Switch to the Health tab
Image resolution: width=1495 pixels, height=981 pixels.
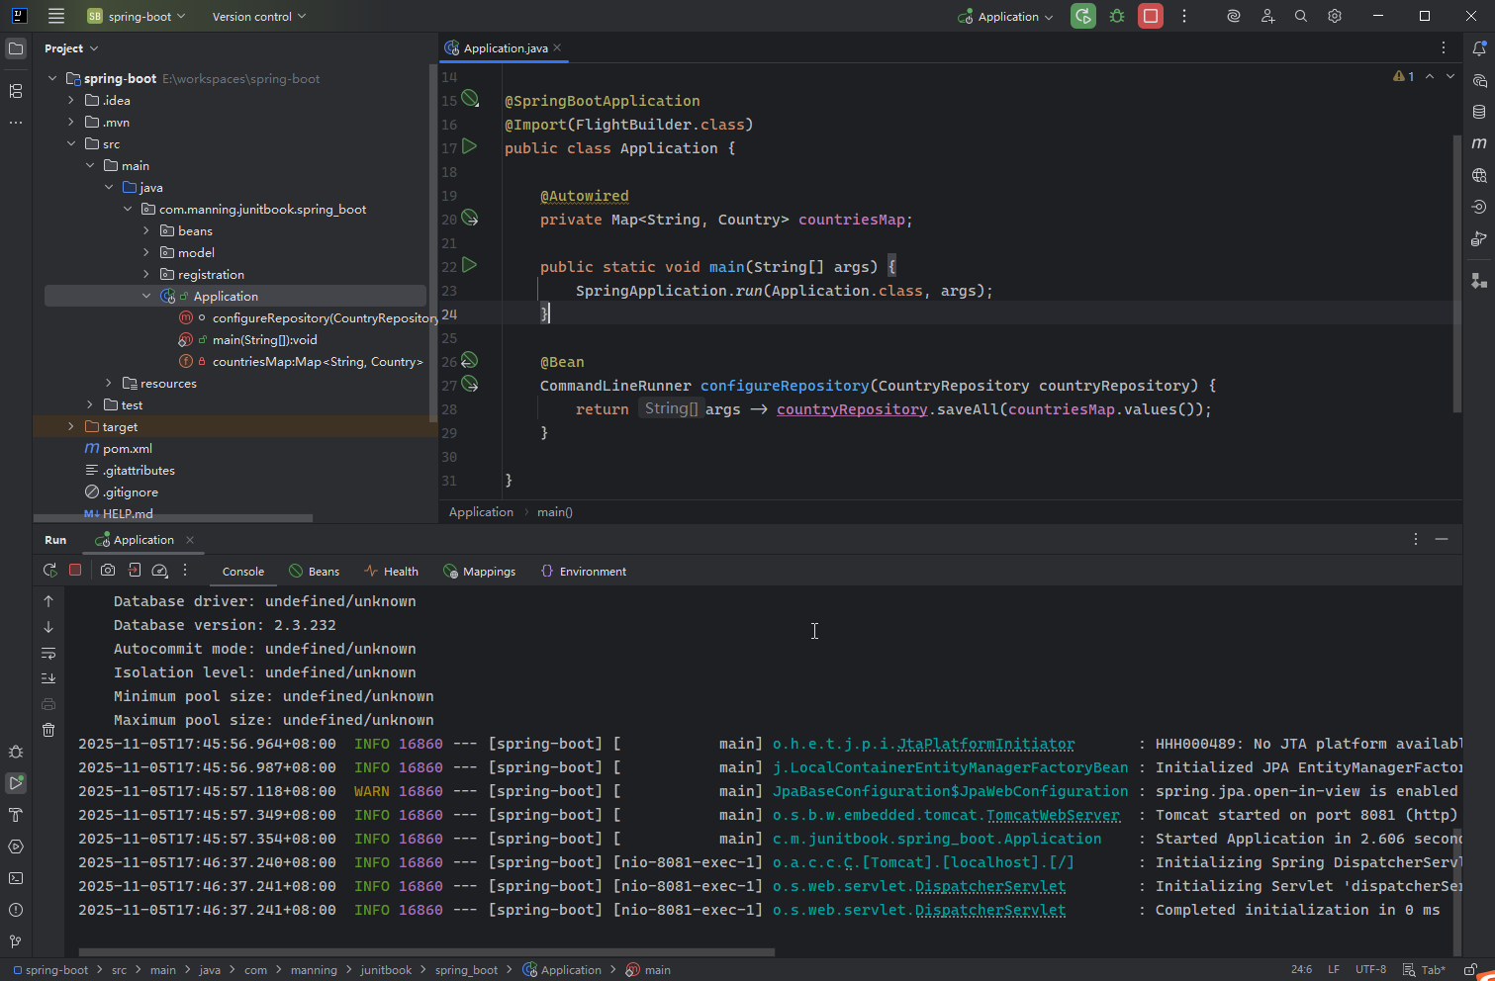(x=391, y=572)
